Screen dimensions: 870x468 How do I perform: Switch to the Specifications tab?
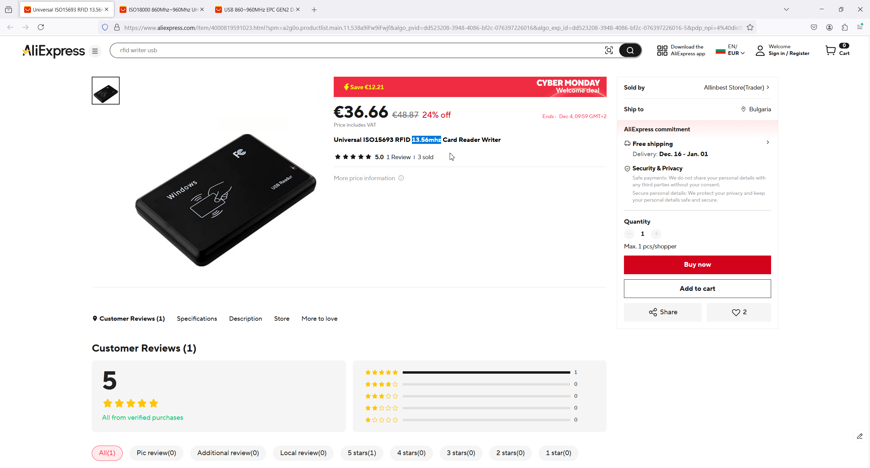coord(197,319)
